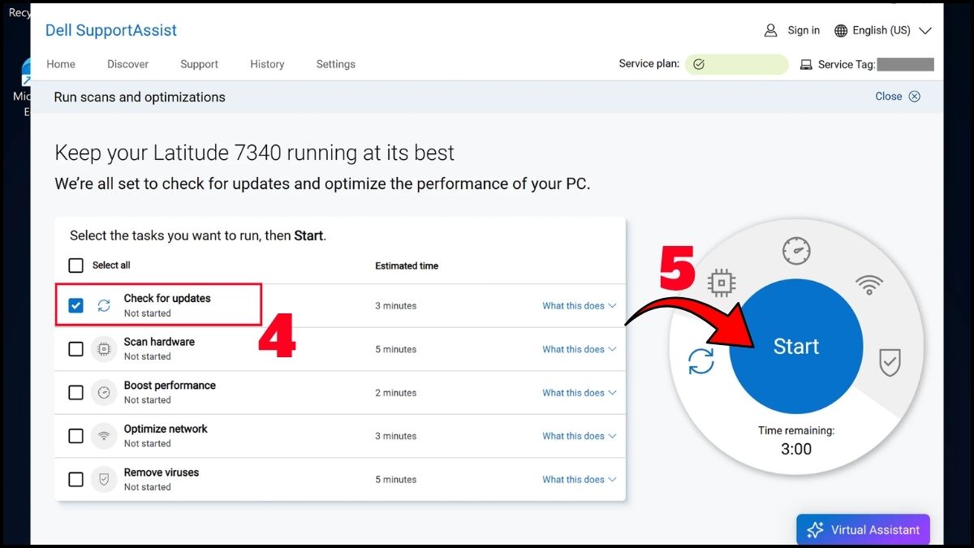Click the Scan hardware chip icon in list
974x548 pixels.
[x=104, y=349]
